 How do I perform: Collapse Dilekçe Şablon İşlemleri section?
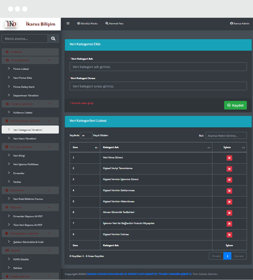[30, 234]
